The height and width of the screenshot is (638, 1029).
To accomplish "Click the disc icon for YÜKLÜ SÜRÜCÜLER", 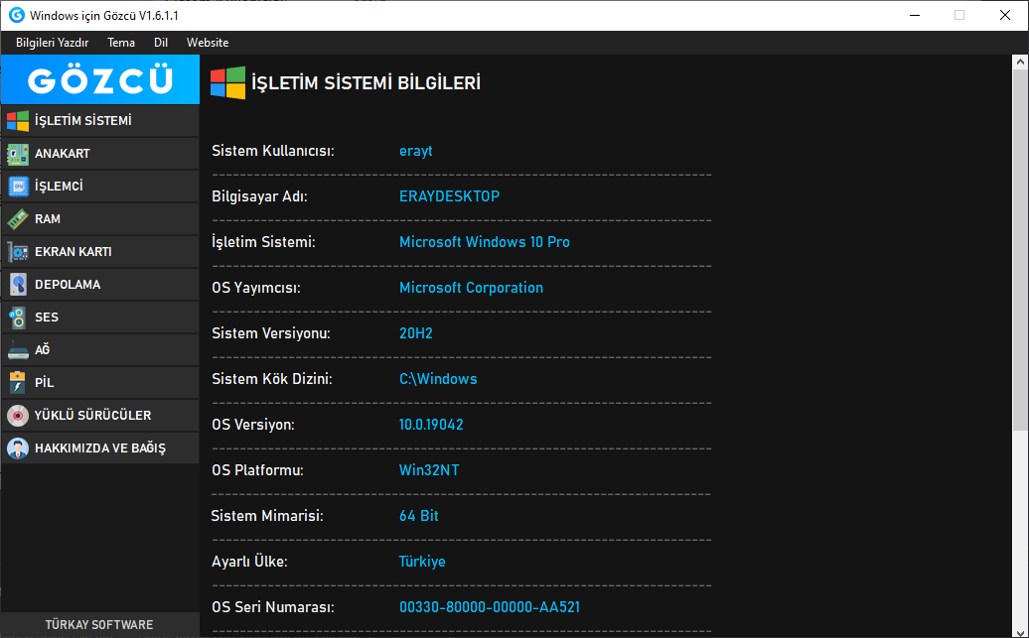I will click(18, 415).
